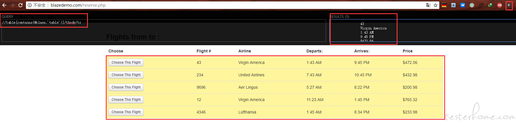The image size is (516, 127).
Task: Click the blue W extension icon
Action: pyautogui.click(x=463, y=5)
